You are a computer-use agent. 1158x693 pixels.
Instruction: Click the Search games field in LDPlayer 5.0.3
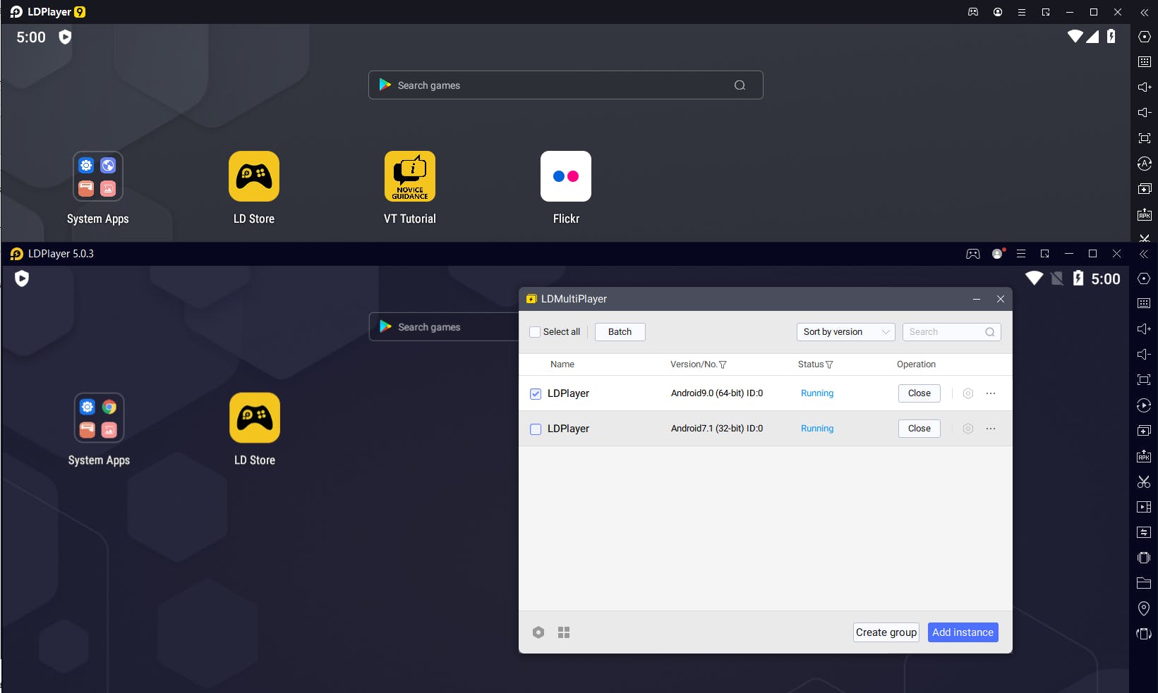444,327
